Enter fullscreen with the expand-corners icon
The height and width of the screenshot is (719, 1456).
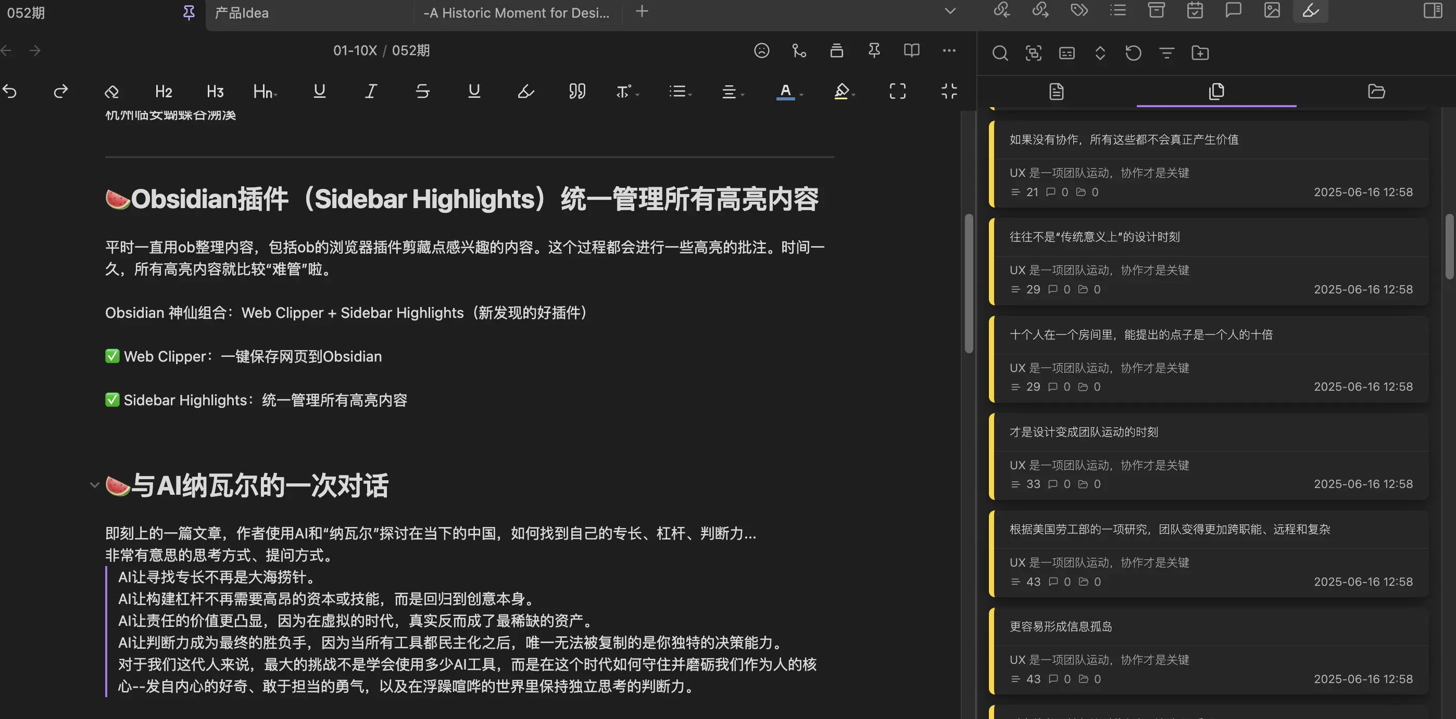[897, 91]
